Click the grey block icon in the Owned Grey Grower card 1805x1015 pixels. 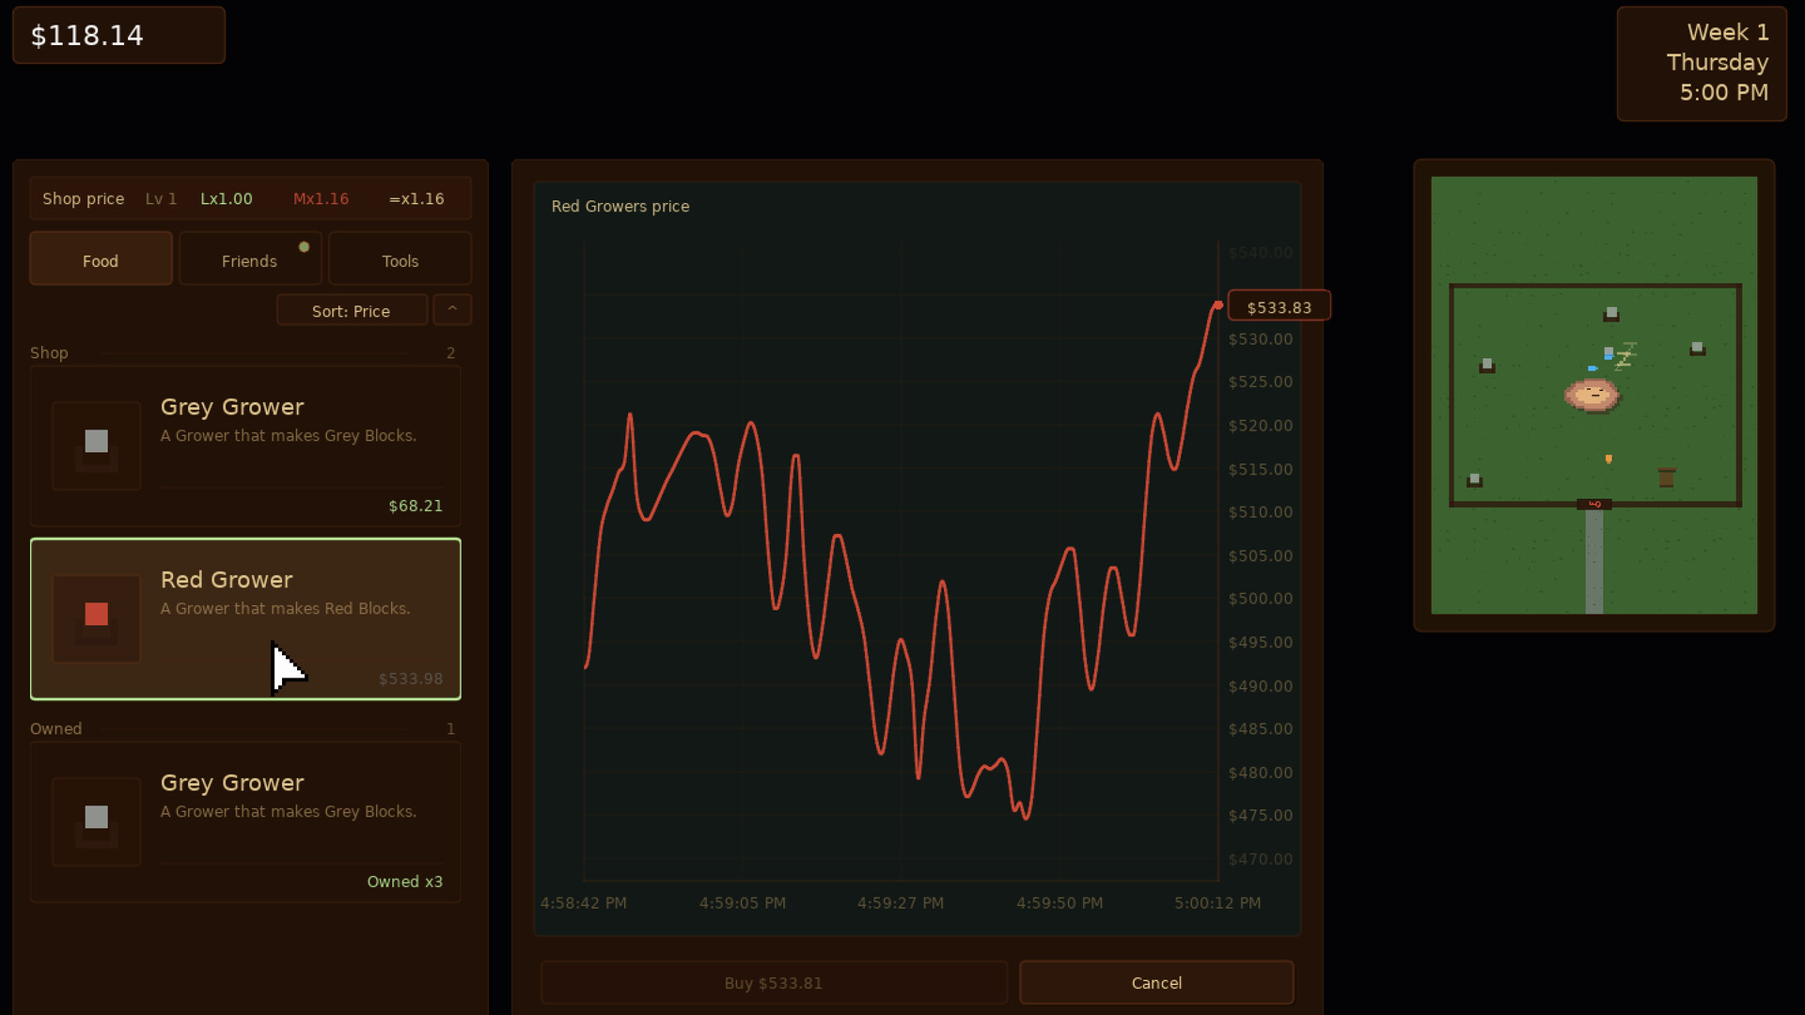[96, 817]
